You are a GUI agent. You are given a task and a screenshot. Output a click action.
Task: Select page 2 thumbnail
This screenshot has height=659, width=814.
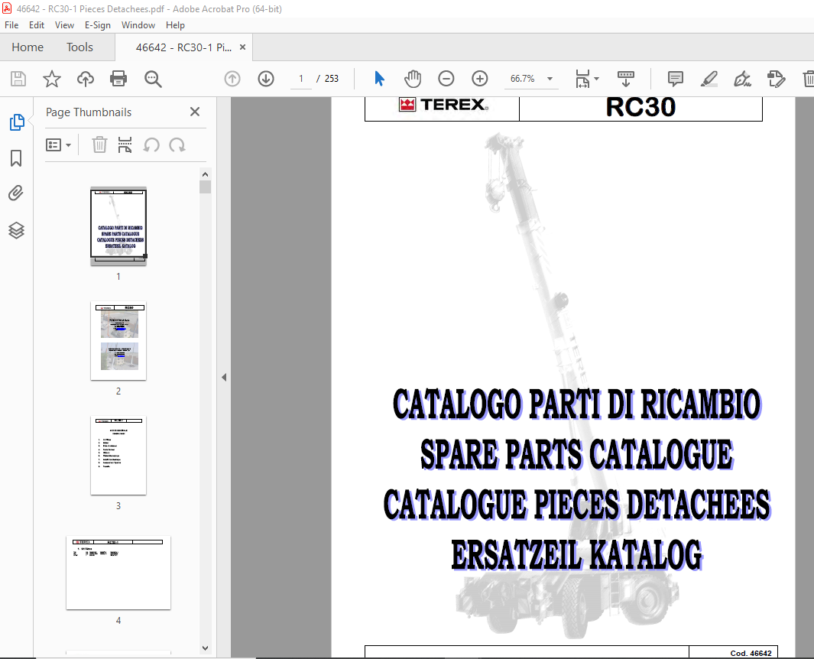click(118, 341)
